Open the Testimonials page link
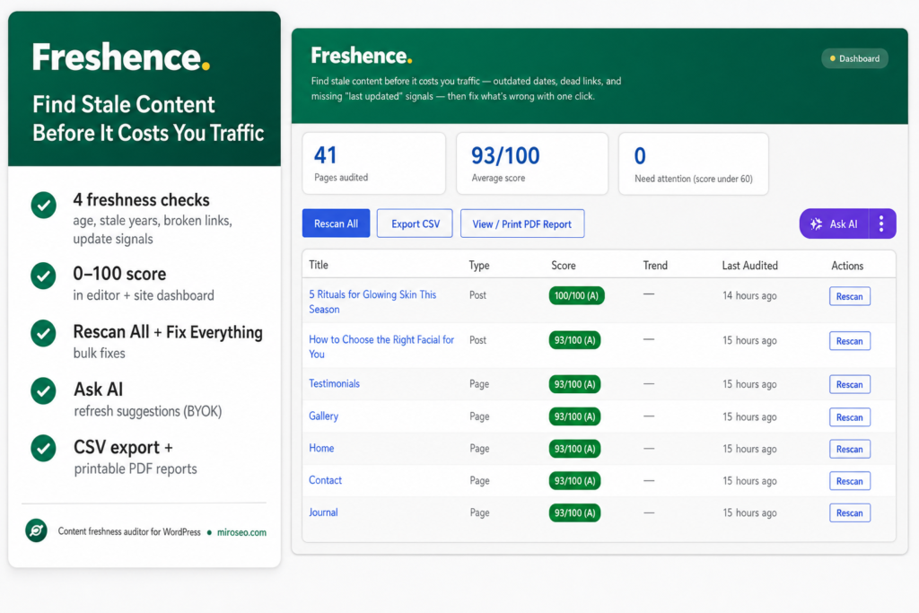This screenshot has height=613, width=919. coord(334,384)
